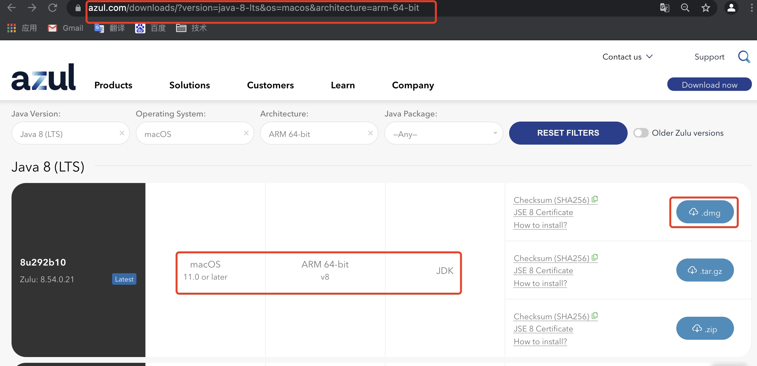Click the lock icon in address bar

[x=78, y=8]
